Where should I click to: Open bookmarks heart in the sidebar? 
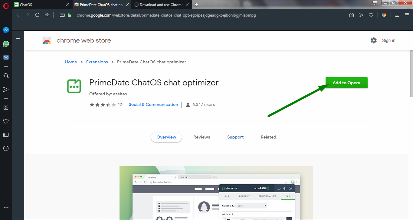[6, 121]
